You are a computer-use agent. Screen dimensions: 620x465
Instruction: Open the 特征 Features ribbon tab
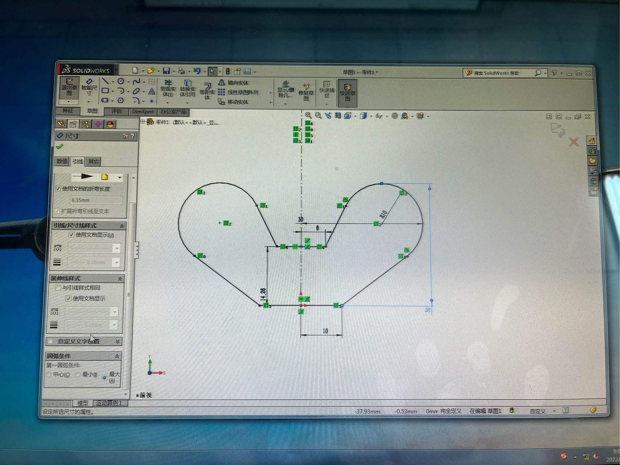(x=68, y=111)
